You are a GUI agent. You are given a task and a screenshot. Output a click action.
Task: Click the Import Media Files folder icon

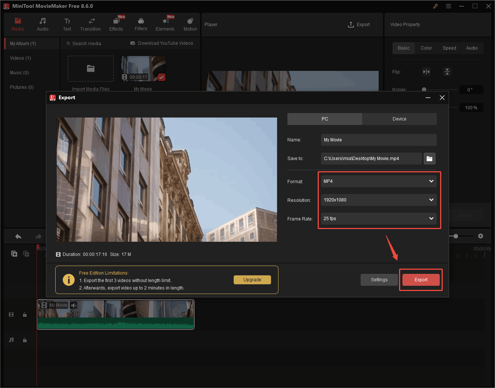tap(91, 69)
